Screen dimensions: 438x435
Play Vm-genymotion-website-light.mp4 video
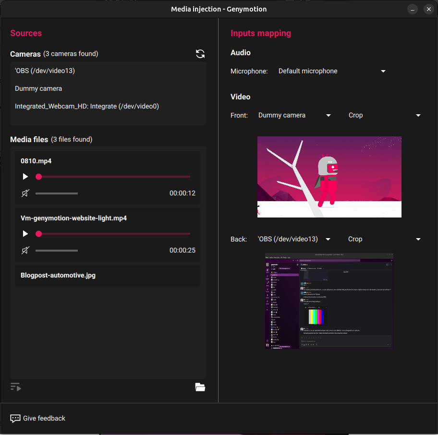tap(25, 234)
